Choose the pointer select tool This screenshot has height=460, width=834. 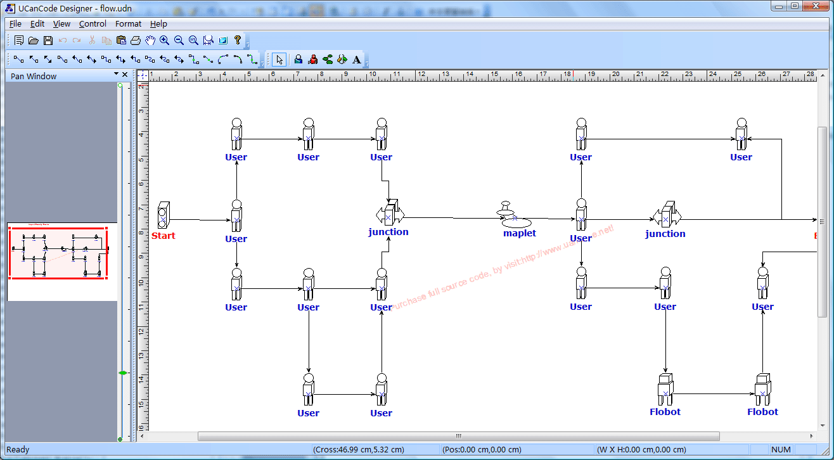279,60
